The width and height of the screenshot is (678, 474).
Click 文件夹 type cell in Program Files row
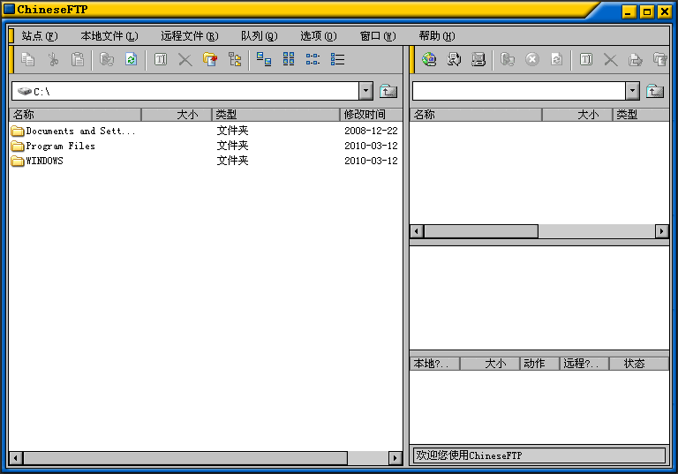(233, 146)
